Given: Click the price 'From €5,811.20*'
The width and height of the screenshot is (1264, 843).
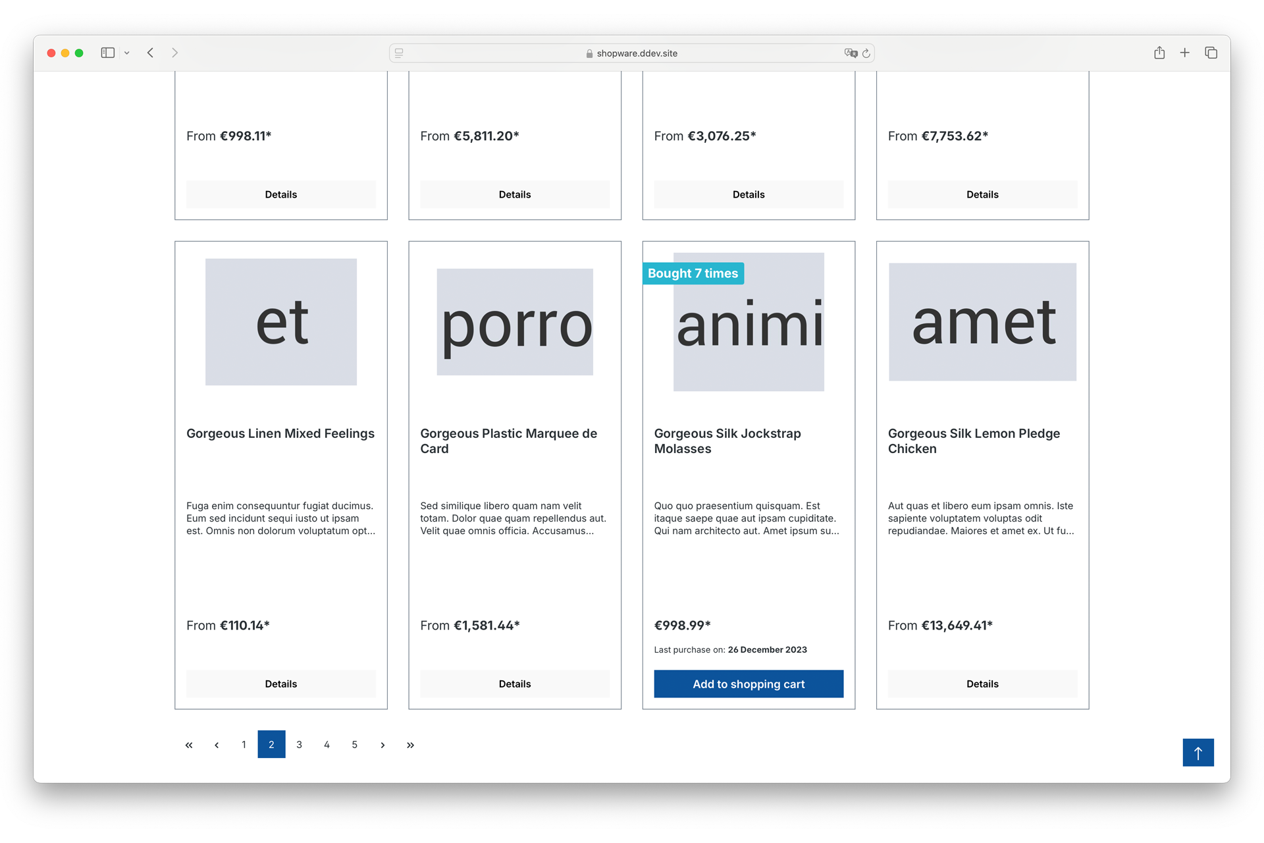Looking at the screenshot, I should (469, 136).
